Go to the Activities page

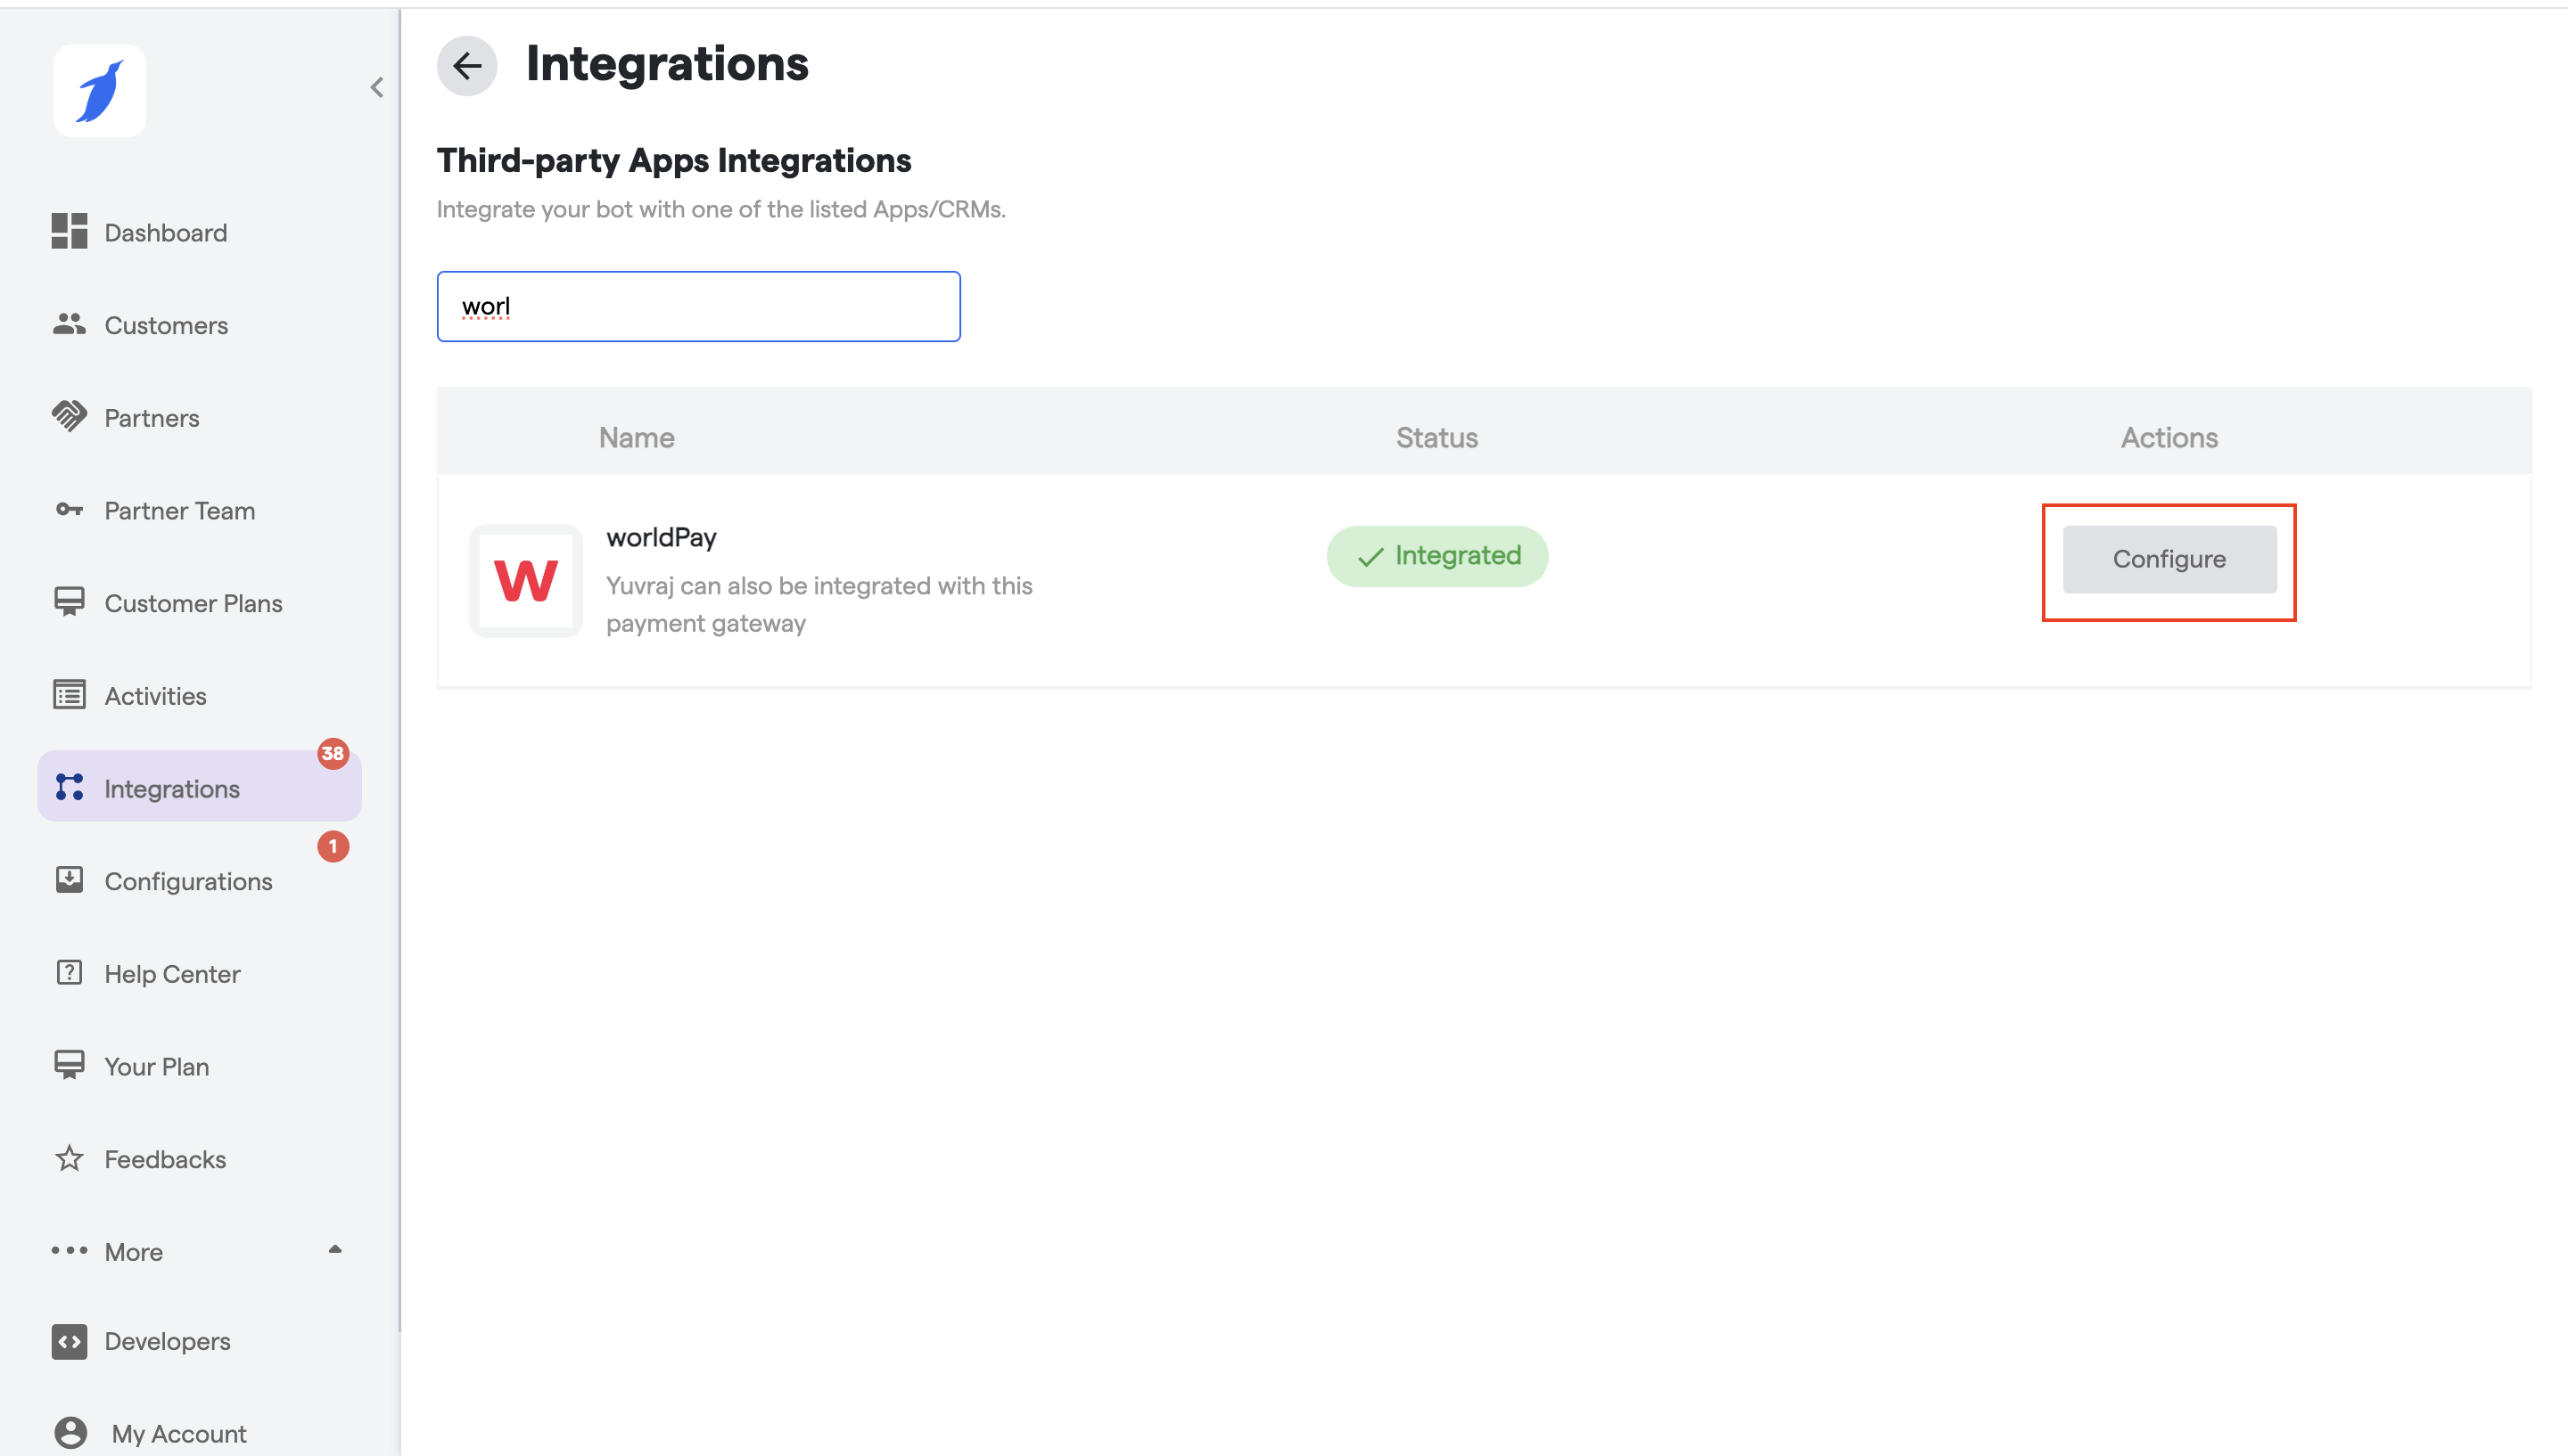(155, 696)
